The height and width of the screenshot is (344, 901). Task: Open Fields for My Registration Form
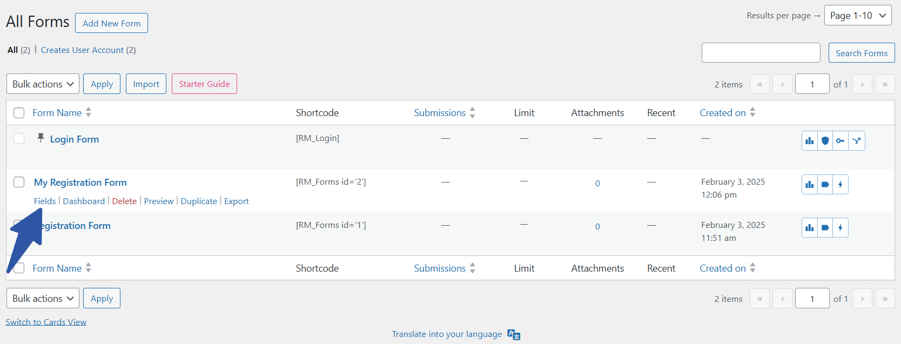coord(45,201)
